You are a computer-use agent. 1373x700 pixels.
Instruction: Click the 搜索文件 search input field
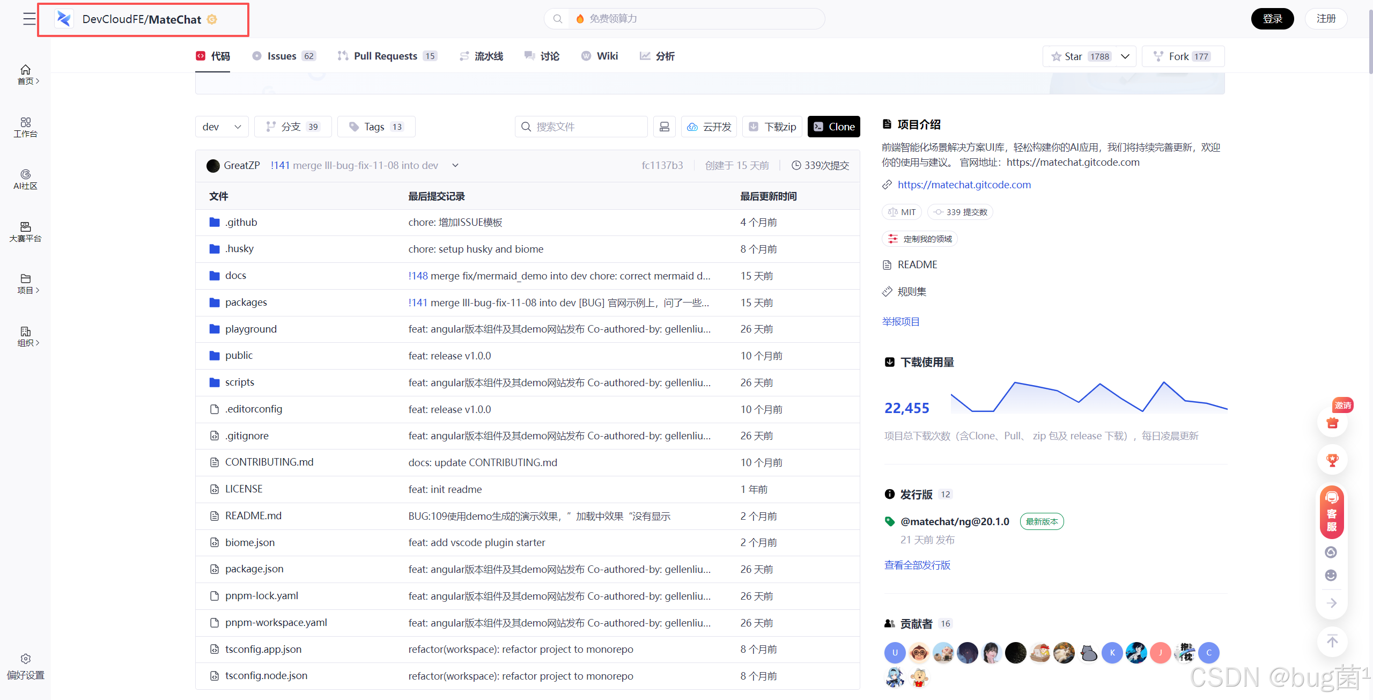pyautogui.click(x=581, y=127)
